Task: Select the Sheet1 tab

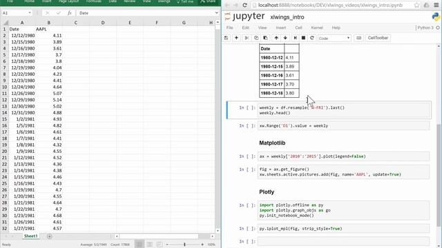Action: point(30,236)
